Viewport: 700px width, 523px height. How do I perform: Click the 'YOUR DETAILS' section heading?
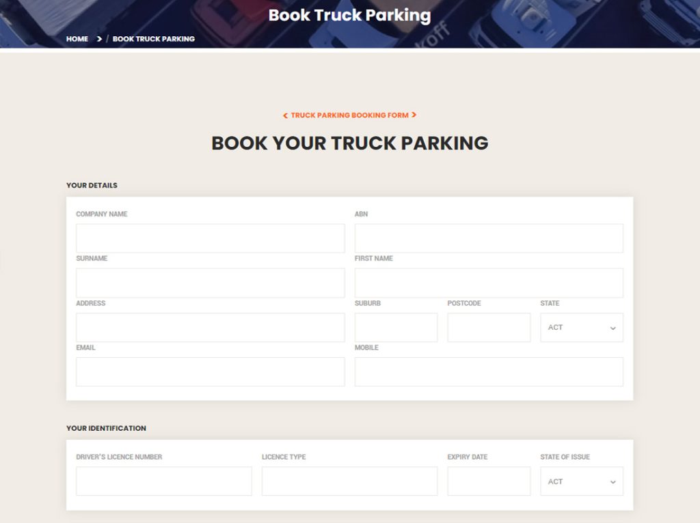[x=92, y=185]
